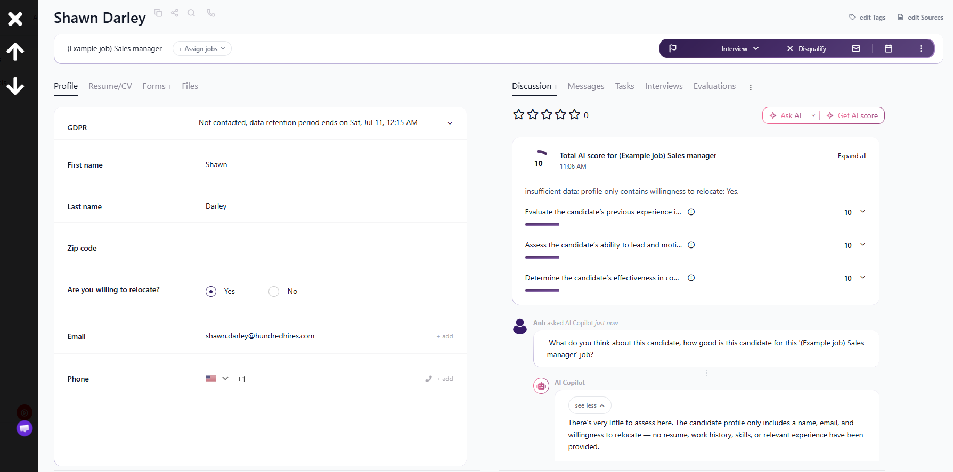The width and height of the screenshot is (953, 472).
Task: Rate candidate two stars
Action: click(533, 114)
